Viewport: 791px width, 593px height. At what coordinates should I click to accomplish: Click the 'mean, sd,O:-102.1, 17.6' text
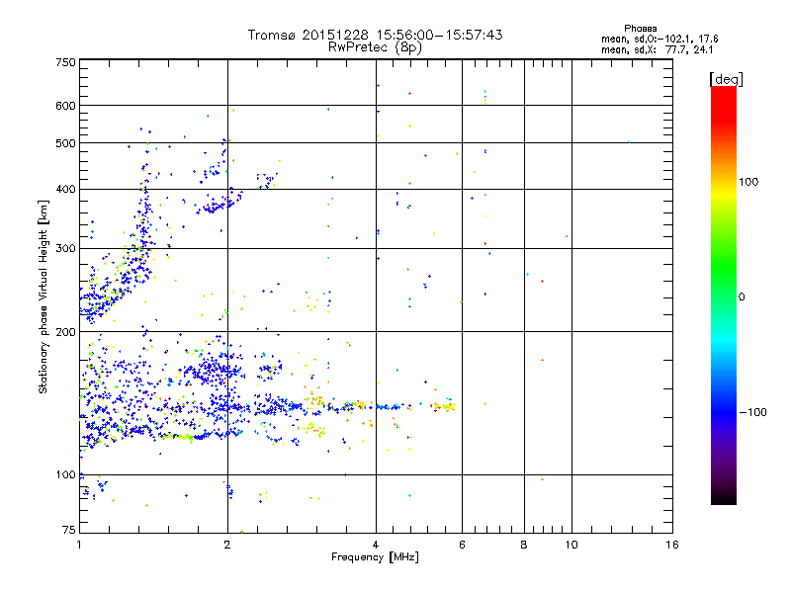(659, 39)
